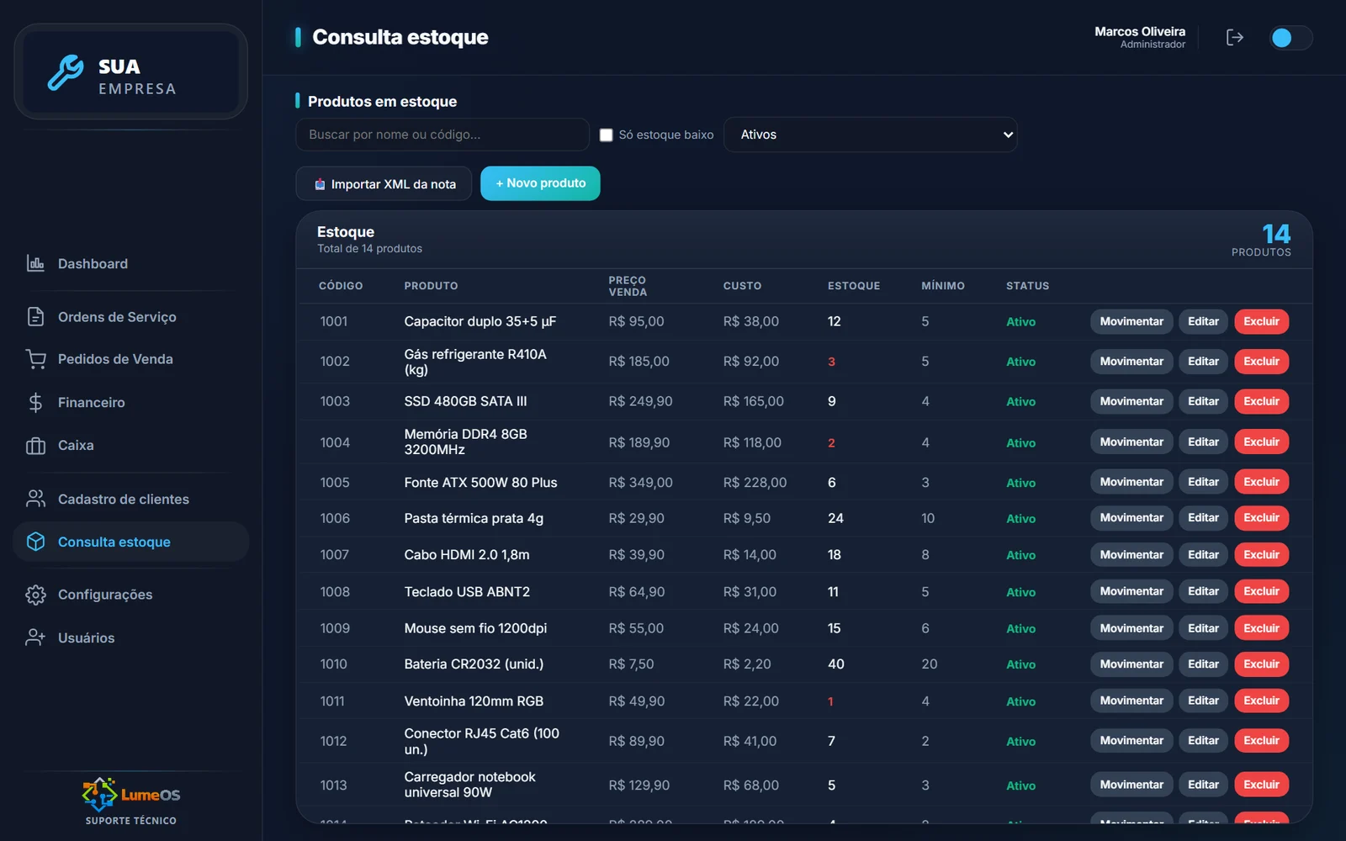The width and height of the screenshot is (1346, 841).
Task: Click the Consulta estoque box icon
Action: (x=35, y=542)
